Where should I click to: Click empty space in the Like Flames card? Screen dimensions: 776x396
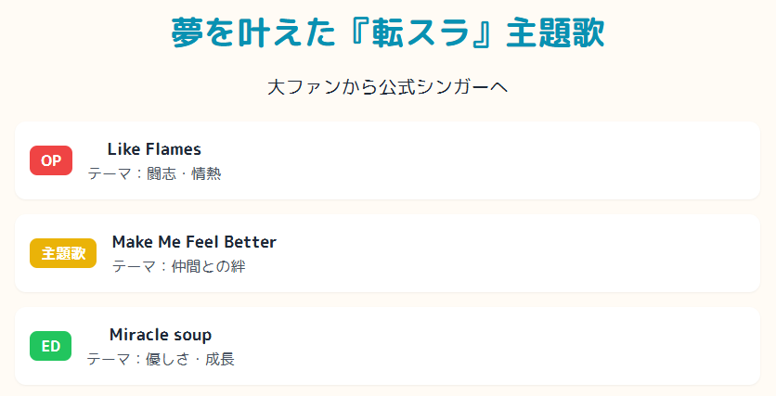click(x=511, y=160)
